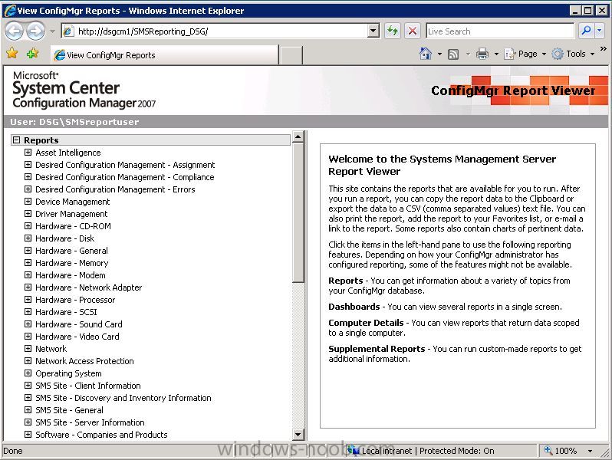This screenshot has height=460, width=612.
Task: Click the Add to Favorites icon
Action: 33,53
